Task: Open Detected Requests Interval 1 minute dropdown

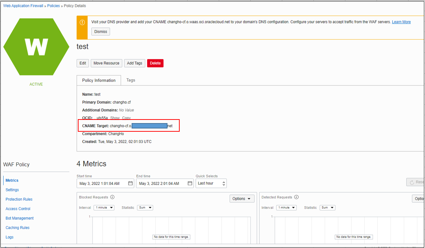Action: [287, 207]
